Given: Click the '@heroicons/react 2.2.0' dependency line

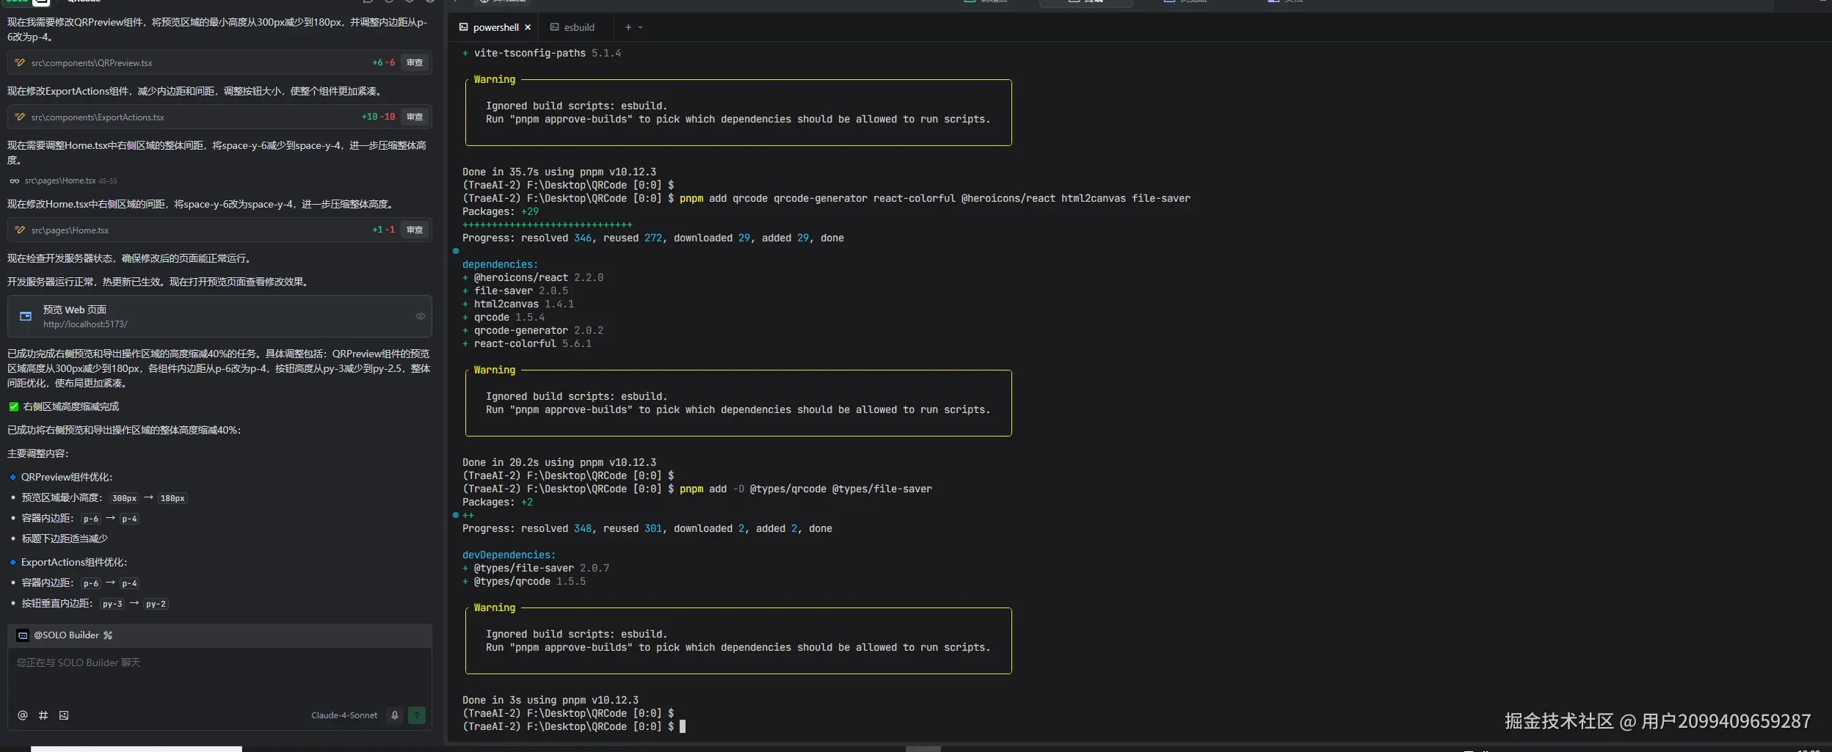Looking at the screenshot, I should pyautogui.click(x=533, y=278).
